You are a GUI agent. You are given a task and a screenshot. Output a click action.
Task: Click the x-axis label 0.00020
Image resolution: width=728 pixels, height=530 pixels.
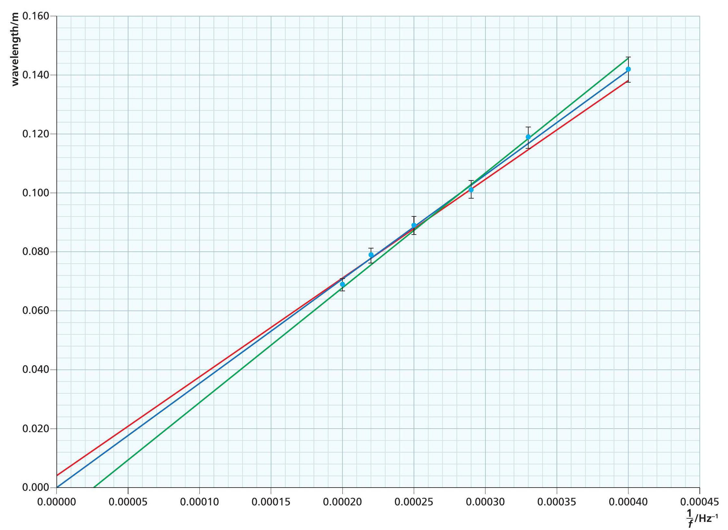(x=342, y=502)
